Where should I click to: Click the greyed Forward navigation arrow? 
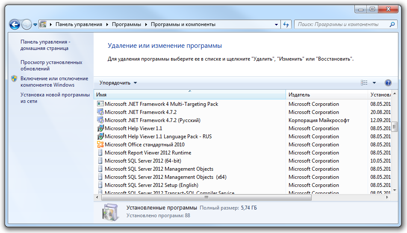coord(27,25)
